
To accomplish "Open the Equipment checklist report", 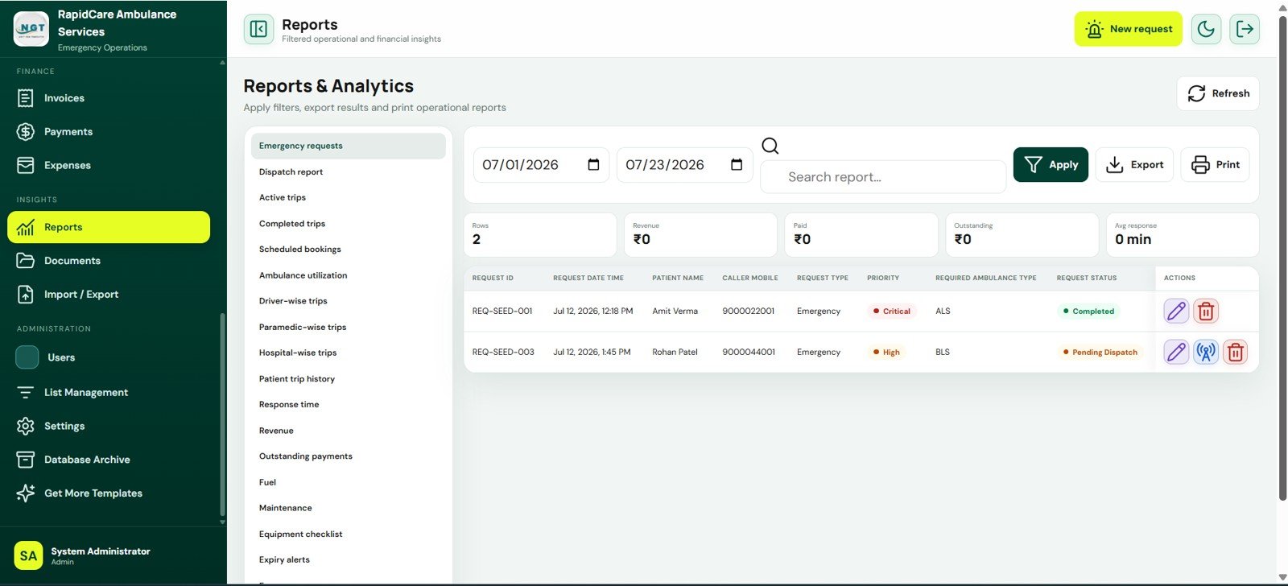I will 348,534.
